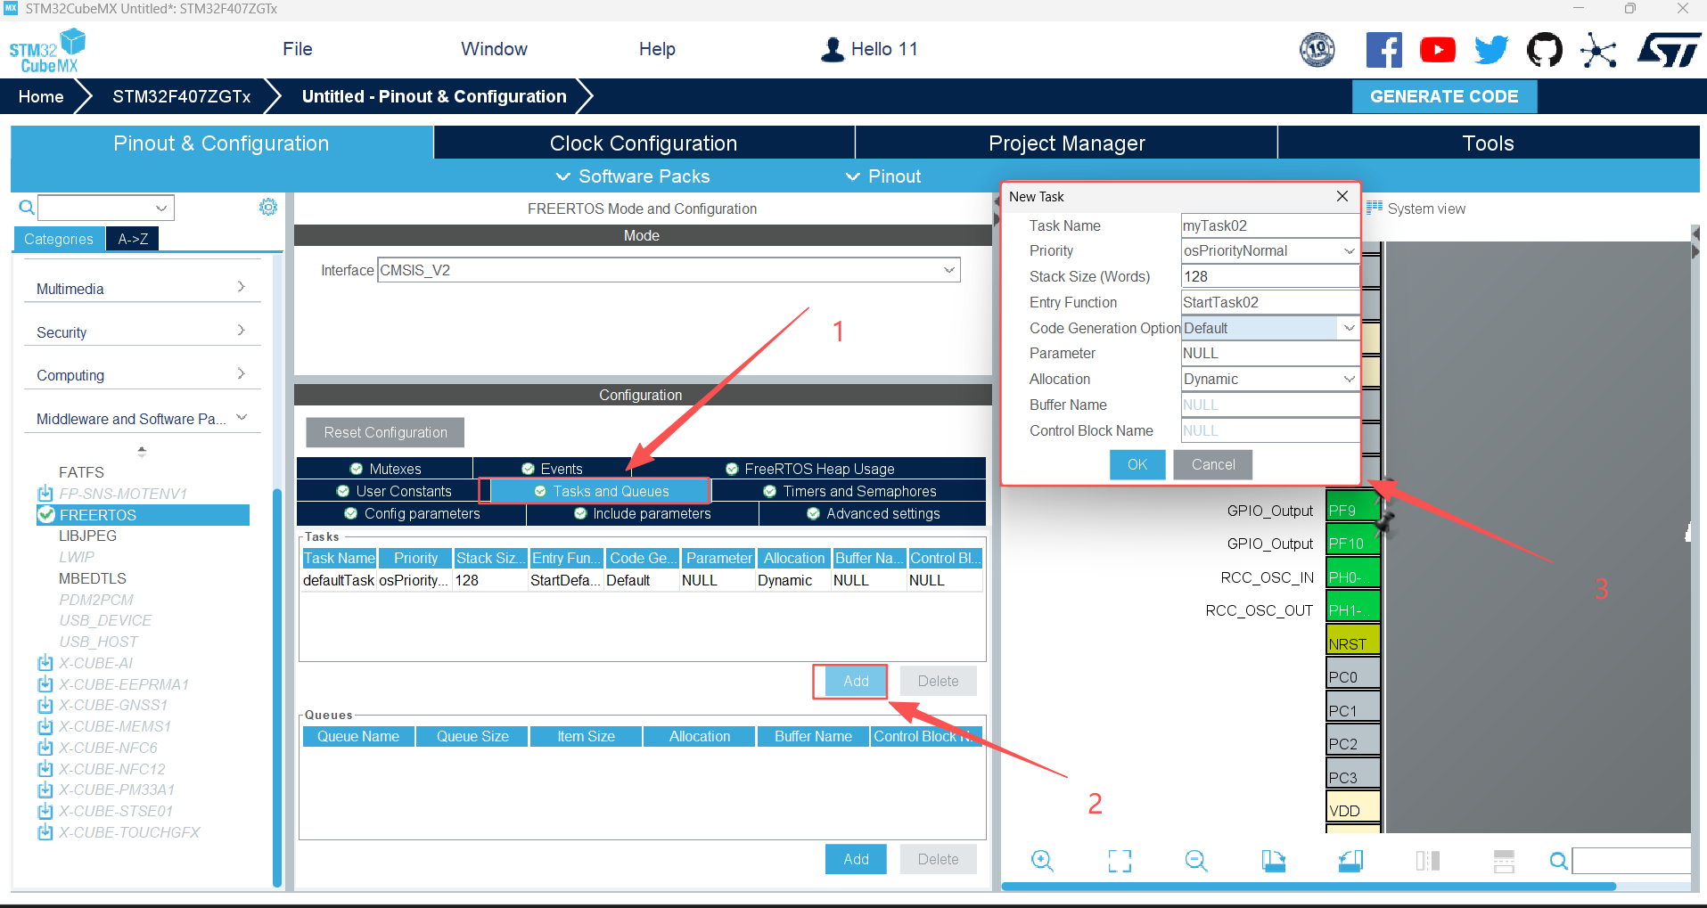Click the categories panel vertical scrollbar

277,686
